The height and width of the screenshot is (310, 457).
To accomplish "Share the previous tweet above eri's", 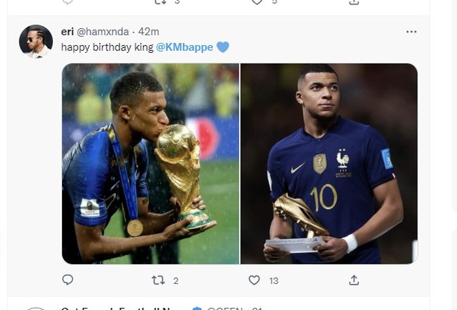I will pyautogui.click(x=354, y=2).
